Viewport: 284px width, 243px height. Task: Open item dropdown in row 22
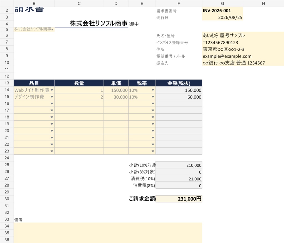pyautogui.click(x=52, y=144)
